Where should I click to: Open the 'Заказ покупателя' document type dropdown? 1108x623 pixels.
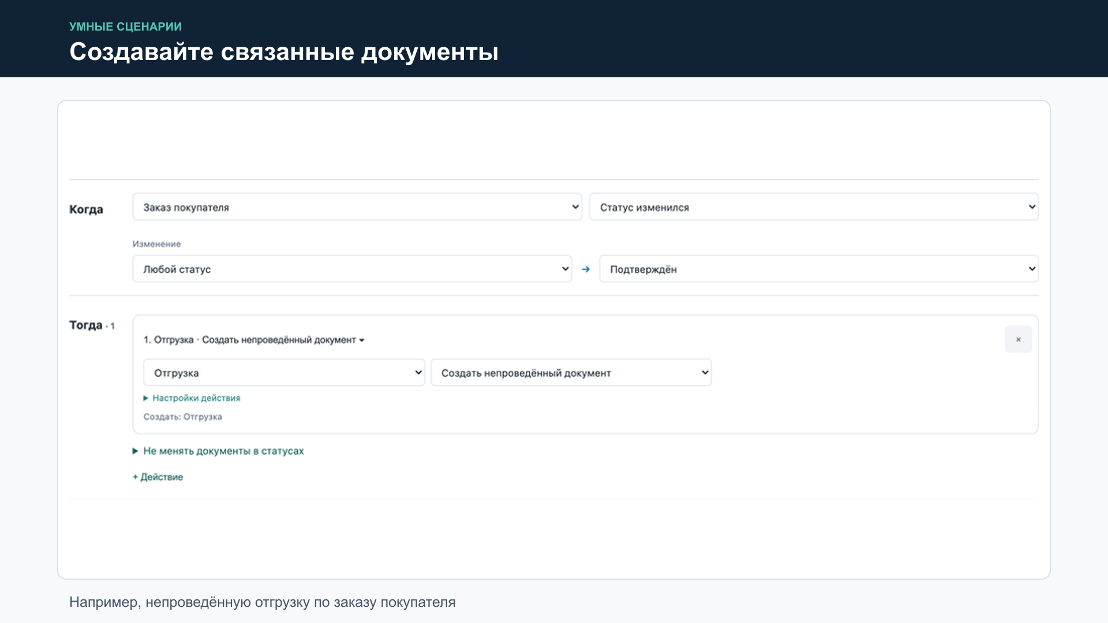tap(357, 207)
